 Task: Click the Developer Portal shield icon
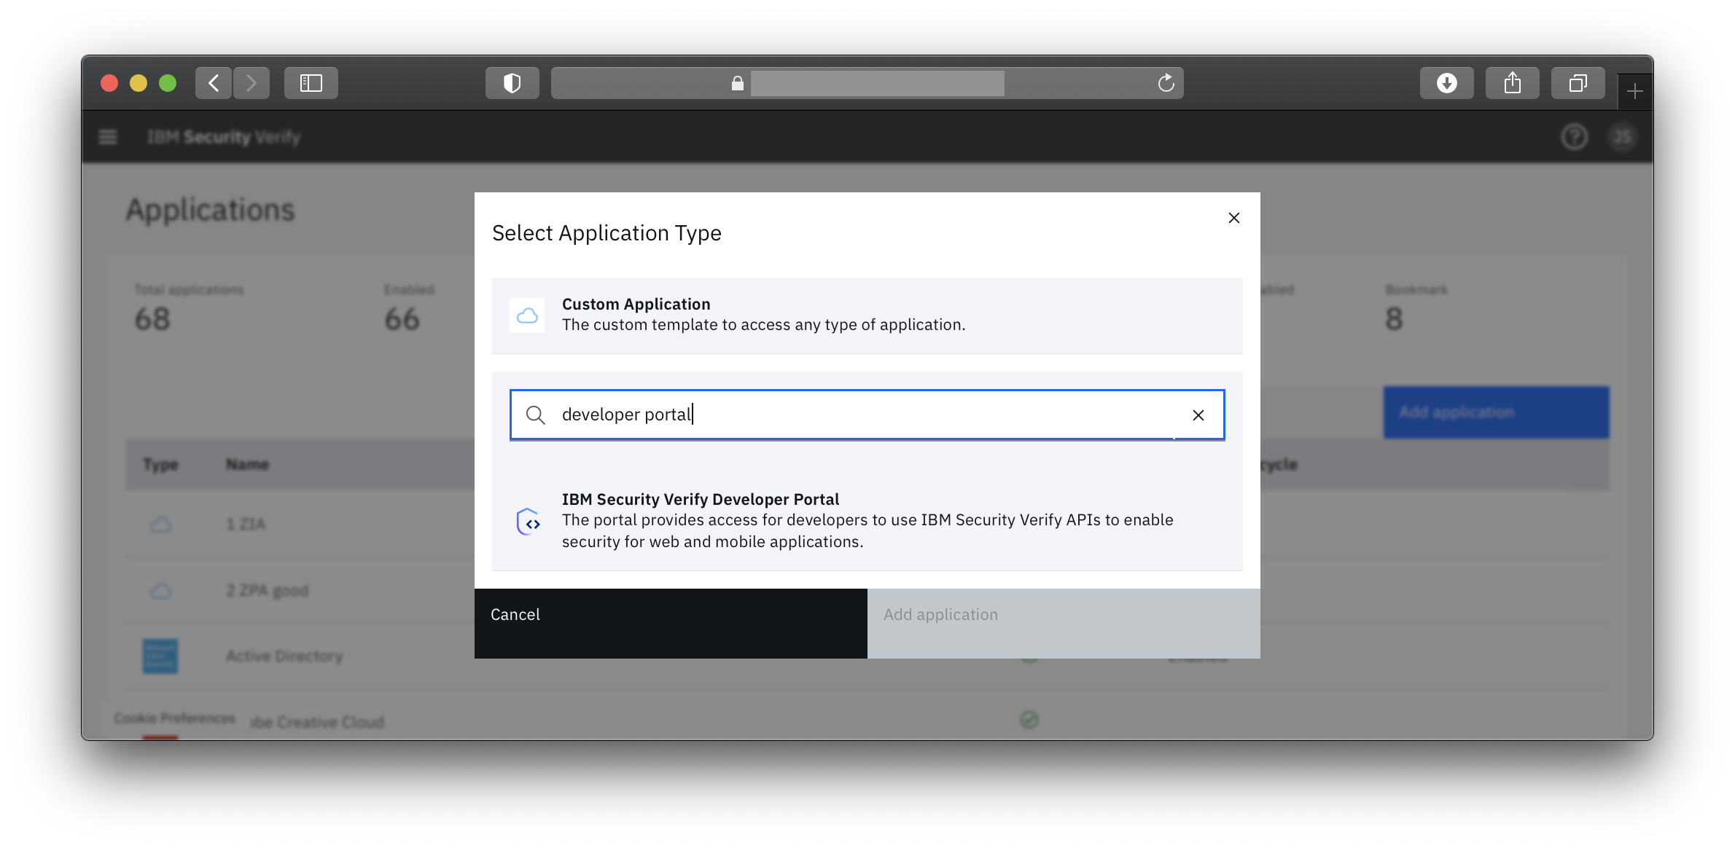coord(529,522)
